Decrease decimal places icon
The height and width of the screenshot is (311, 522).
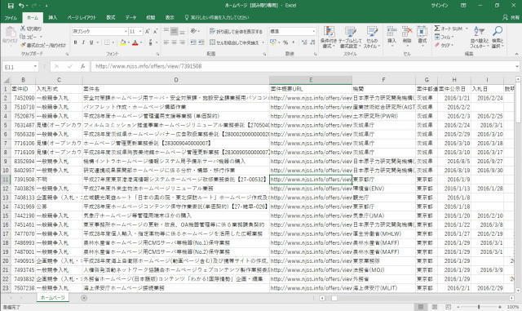[312, 42]
